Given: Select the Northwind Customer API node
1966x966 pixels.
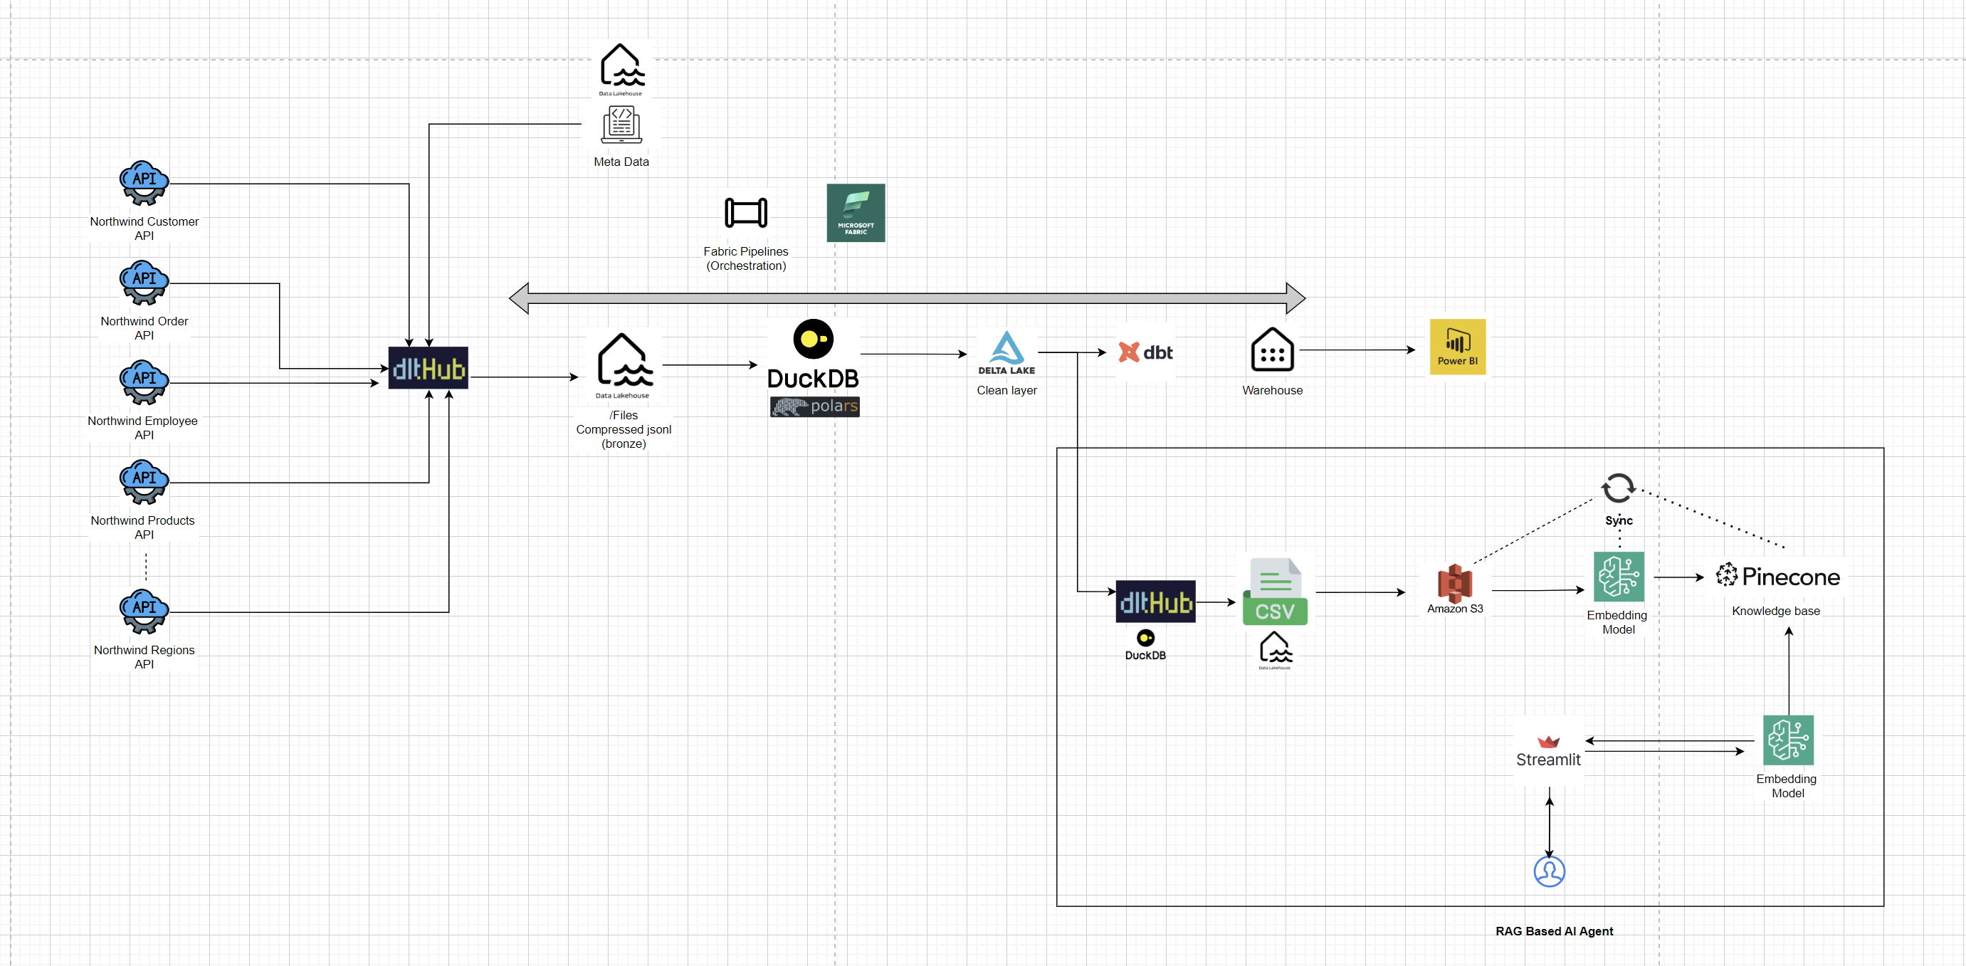Looking at the screenshot, I should pos(144,183).
